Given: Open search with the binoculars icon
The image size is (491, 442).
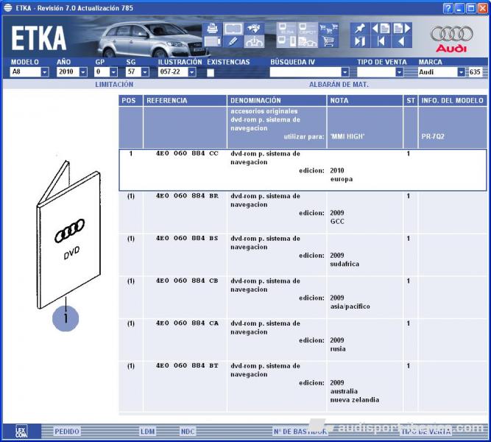Looking at the screenshot, I should click(254, 29).
